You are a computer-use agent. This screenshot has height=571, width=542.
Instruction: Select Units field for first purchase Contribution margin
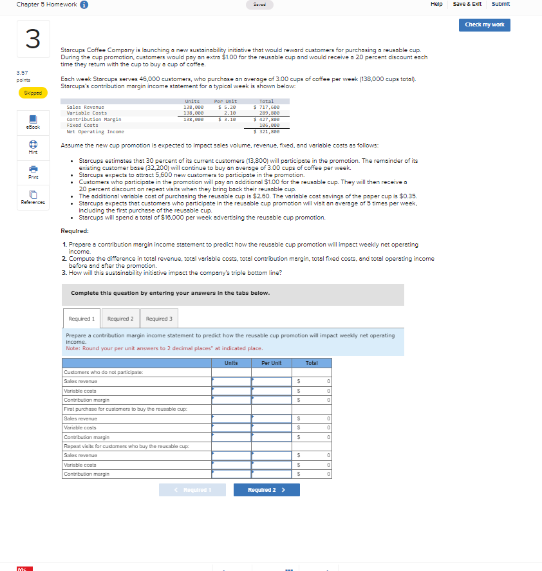231,437
